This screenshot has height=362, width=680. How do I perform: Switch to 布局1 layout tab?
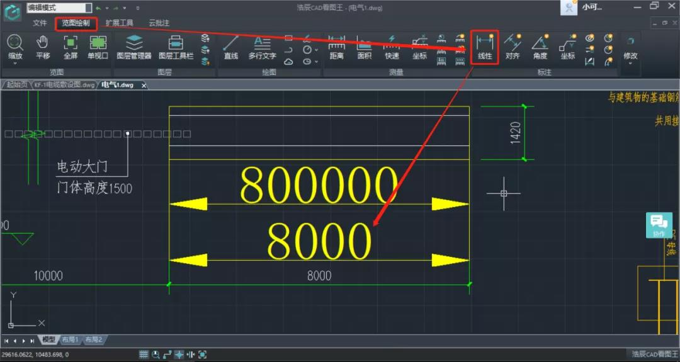(x=70, y=339)
